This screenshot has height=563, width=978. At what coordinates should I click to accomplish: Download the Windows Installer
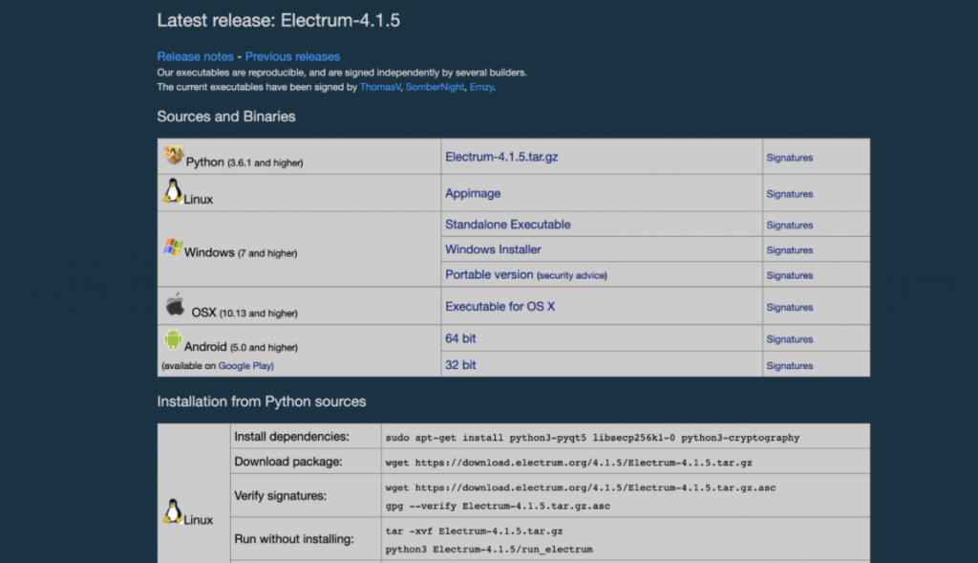pyautogui.click(x=493, y=249)
